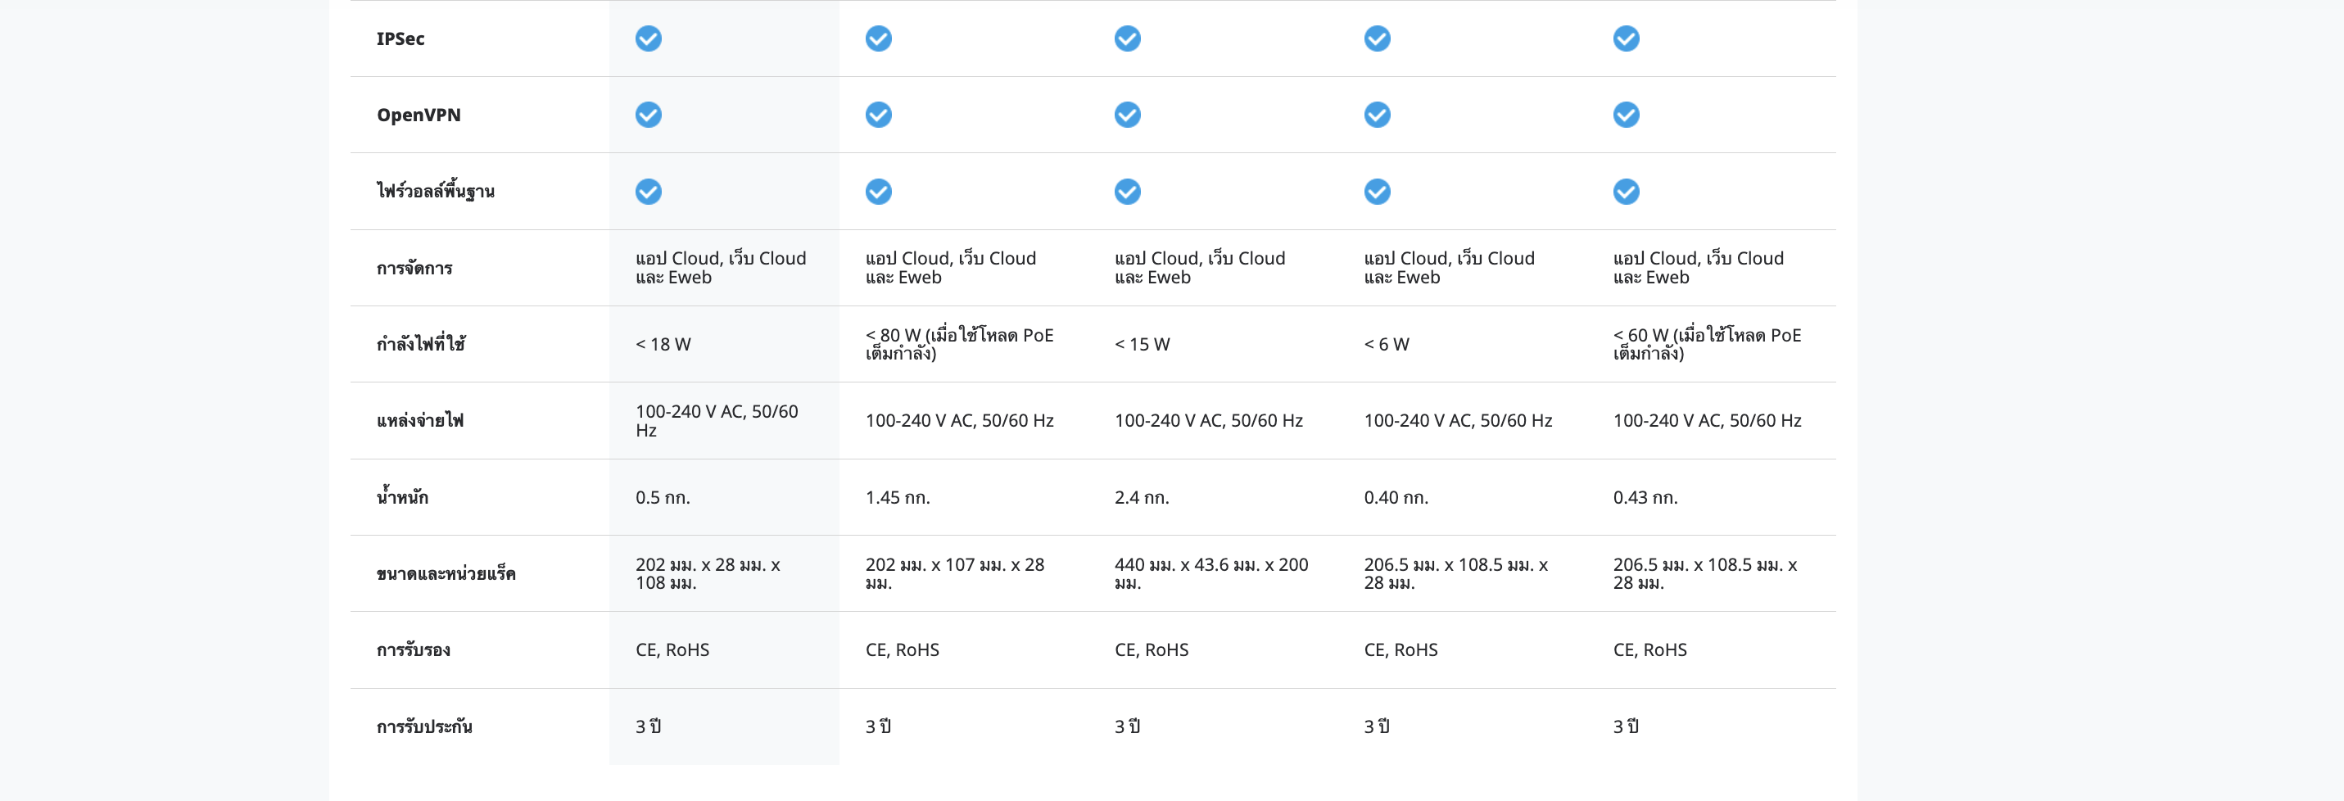This screenshot has height=801, width=2344.
Task: Click the ไฟร์วอลล์พื้นฐาน checkmark in the third product column
Action: pyautogui.click(x=1126, y=191)
